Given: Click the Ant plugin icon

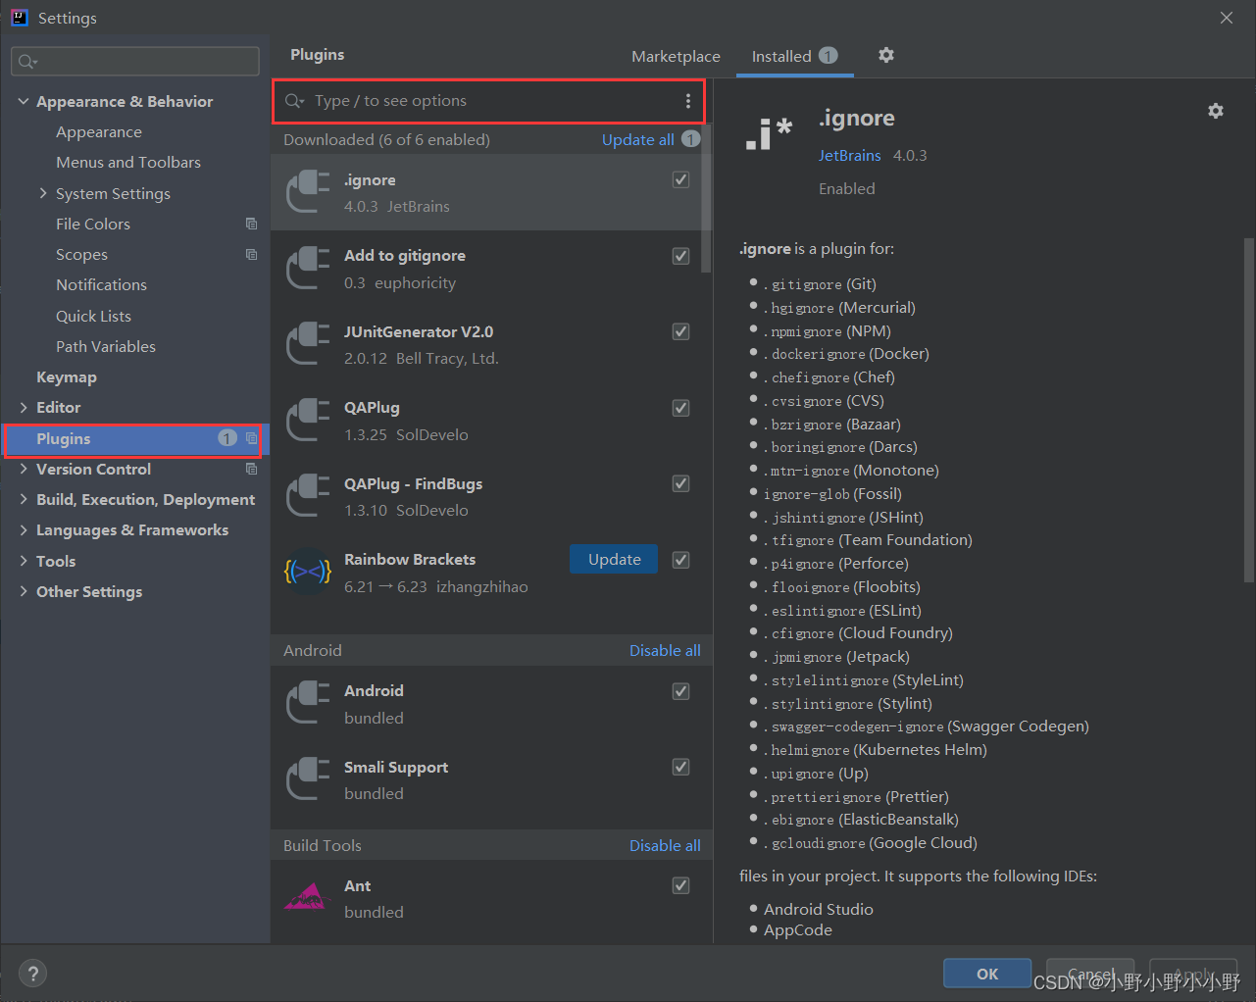Looking at the screenshot, I should (x=308, y=897).
